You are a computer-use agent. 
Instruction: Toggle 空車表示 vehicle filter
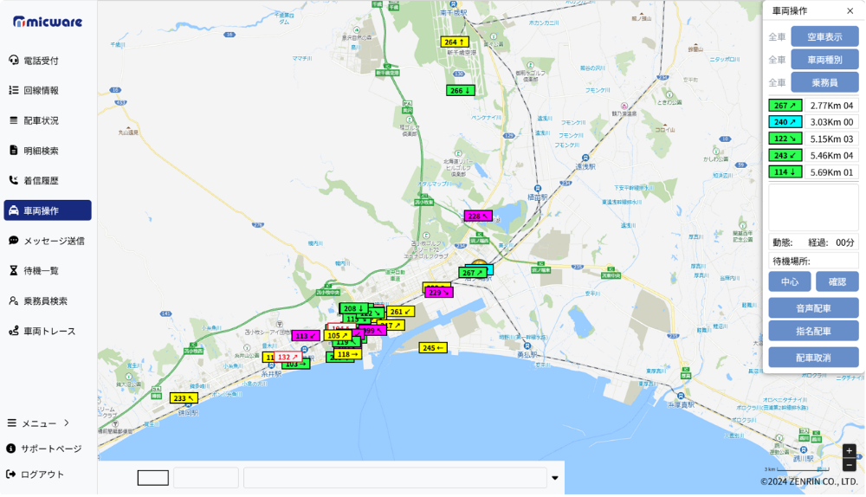point(824,37)
